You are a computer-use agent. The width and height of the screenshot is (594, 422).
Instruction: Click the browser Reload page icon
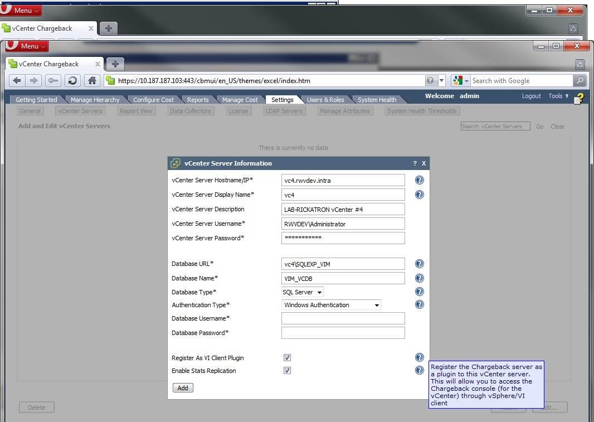[72, 81]
